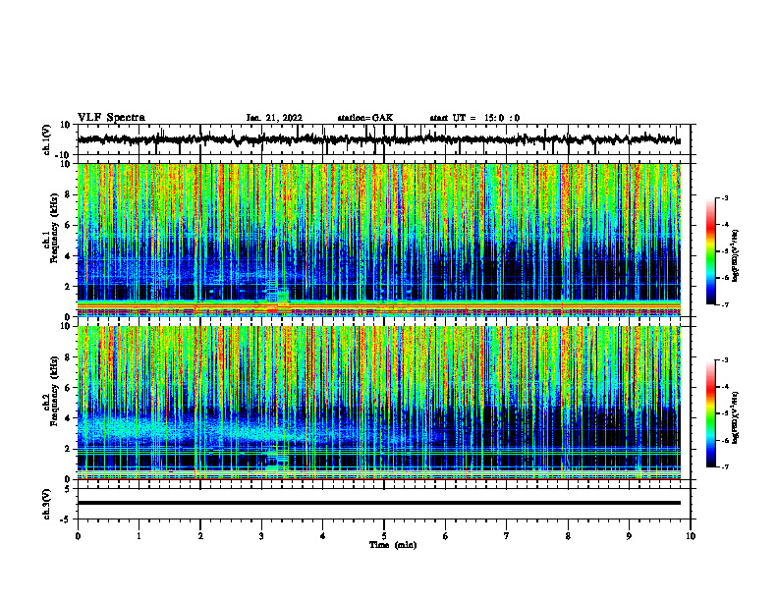Click the ch.1(V) waveform axis label

click(x=47, y=139)
